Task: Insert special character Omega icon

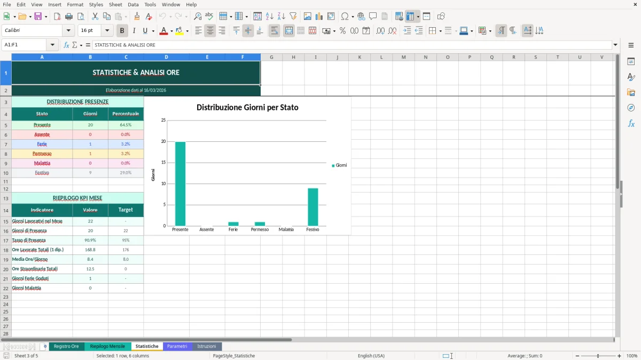Action: tap(345, 17)
